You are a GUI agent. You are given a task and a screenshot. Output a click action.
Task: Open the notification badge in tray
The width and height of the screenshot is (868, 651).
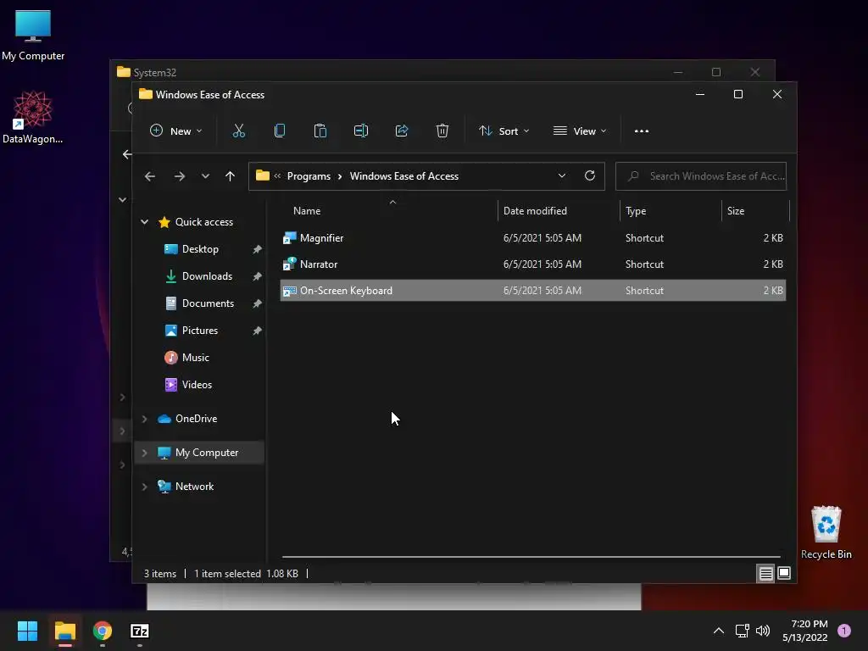[844, 630]
